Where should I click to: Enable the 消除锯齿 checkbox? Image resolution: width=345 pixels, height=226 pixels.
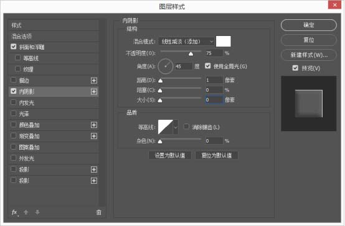[186, 127]
